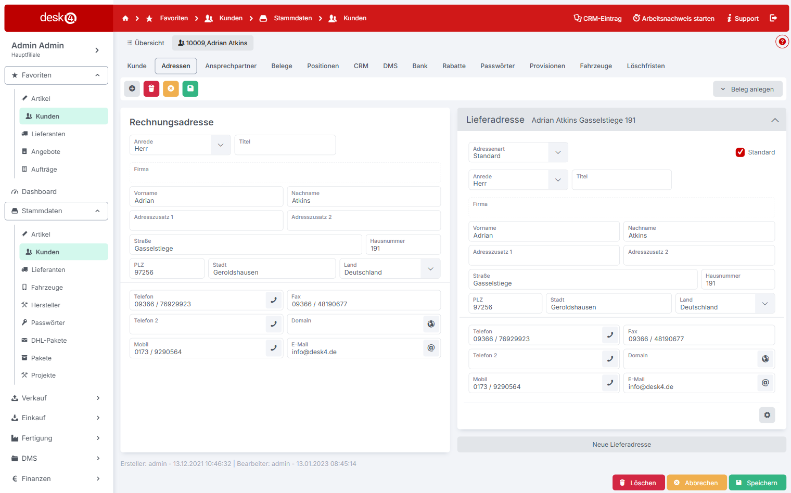Open the Adressenart dropdown

pos(558,152)
